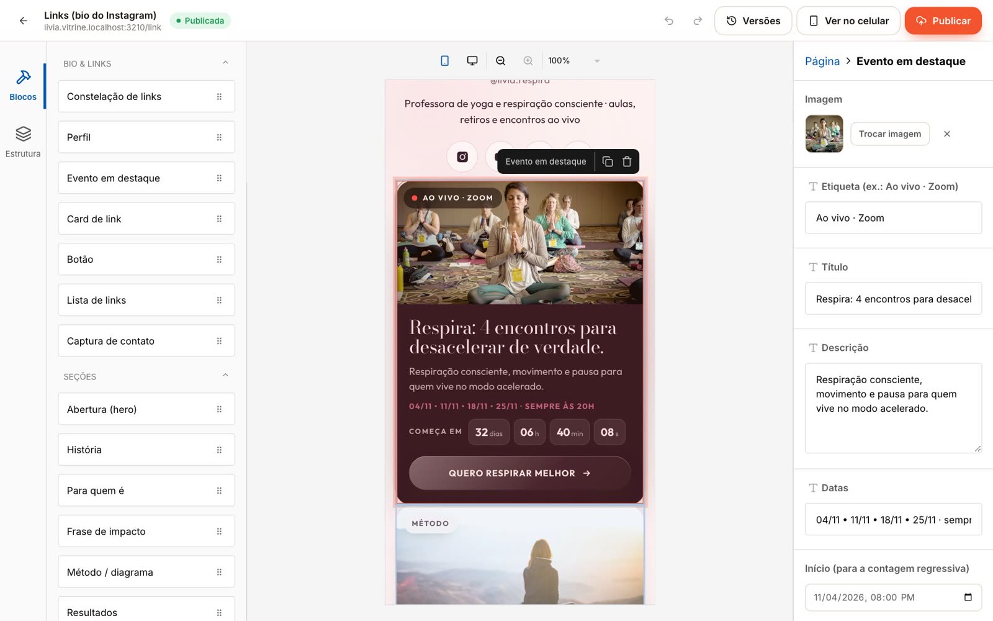Duplicate the Evento em destaque block
Screen dimensions: 993x621
click(x=608, y=161)
